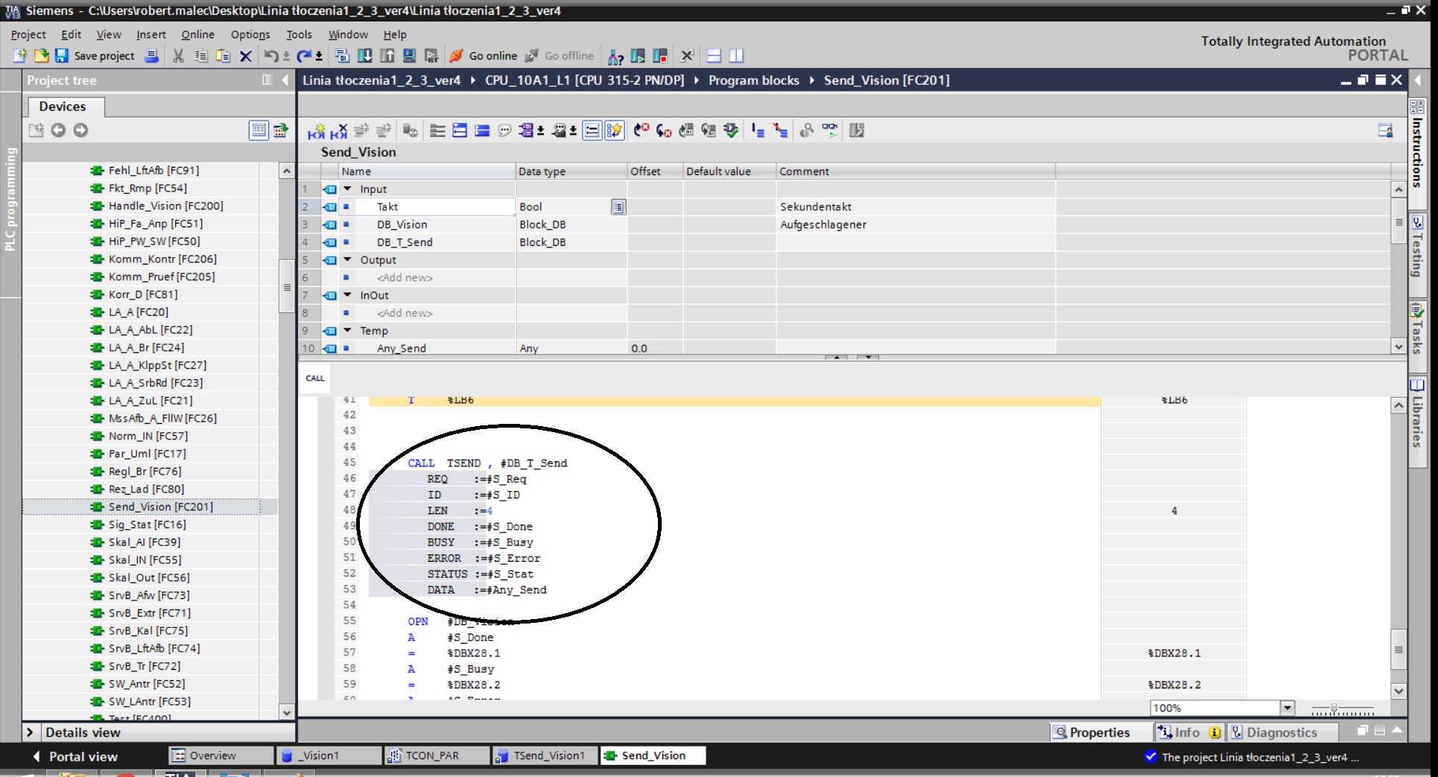Click the Print icon in toolbar
This screenshot has width=1438, height=777.
click(151, 56)
